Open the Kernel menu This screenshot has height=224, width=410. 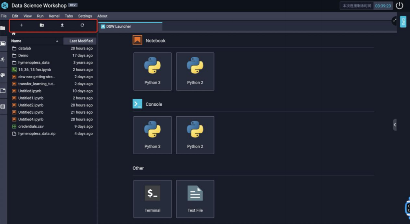(x=54, y=16)
